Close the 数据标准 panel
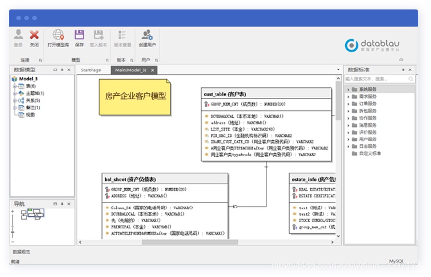 410,69
